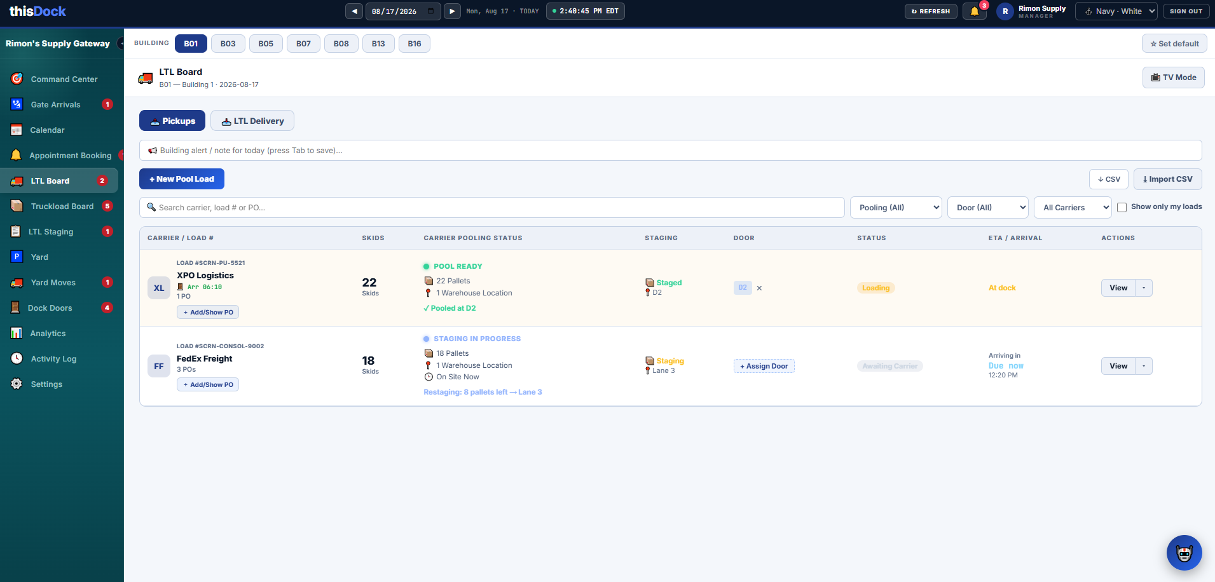Switch to building tab B03
The width and height of the screenshot is (1215, 582).
(x=228, y=44)
